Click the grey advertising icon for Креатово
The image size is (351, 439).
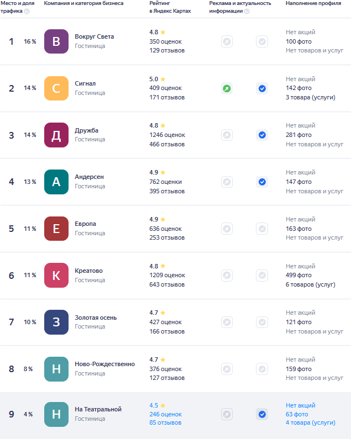227,276
